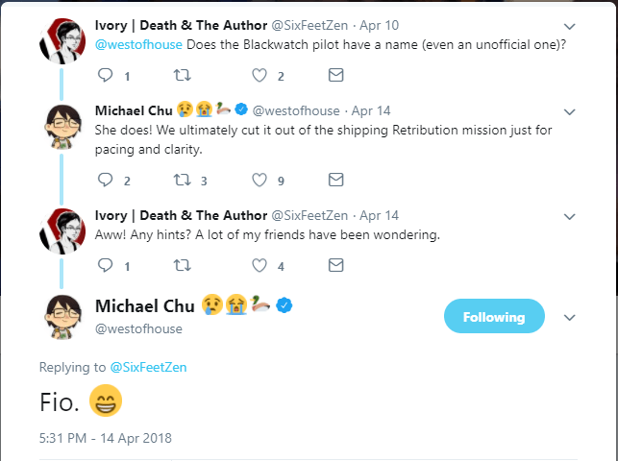Like Michael Chu's Retribution mission tweet
The width and height of the screenshot is (618, 461).
tap(260, 180)
